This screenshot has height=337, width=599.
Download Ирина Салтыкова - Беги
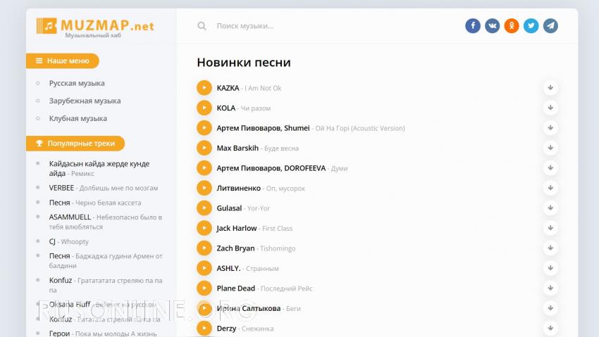click(550, 308)
